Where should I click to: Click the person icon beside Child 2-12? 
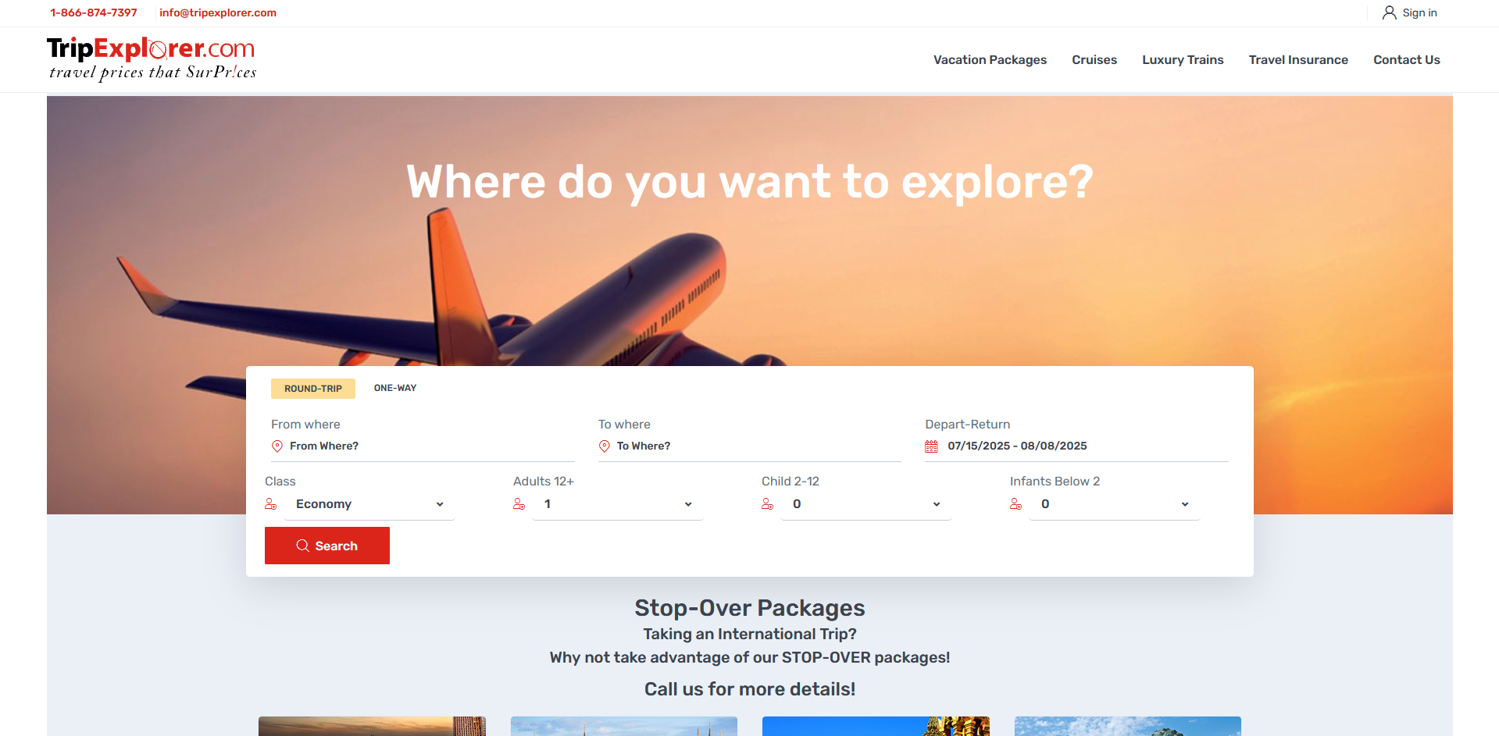pyautogui.click(x=768, y=504)
